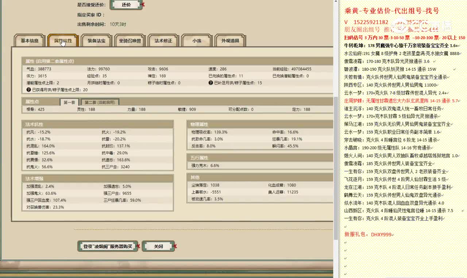Switch attribute points to 第一套
Image resolution: width=467 pixels, height=278 pixels.
69,102
